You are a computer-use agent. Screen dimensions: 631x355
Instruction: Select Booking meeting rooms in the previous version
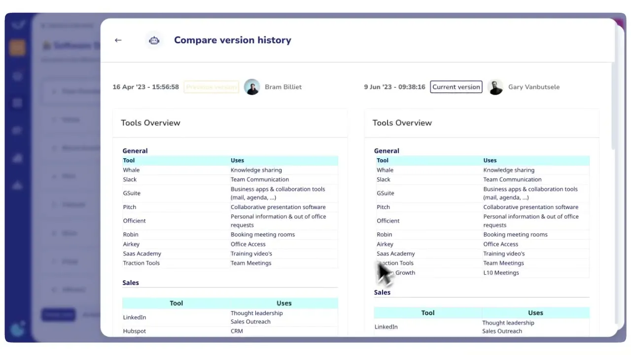pyautogui.click(x=263, y=235)
